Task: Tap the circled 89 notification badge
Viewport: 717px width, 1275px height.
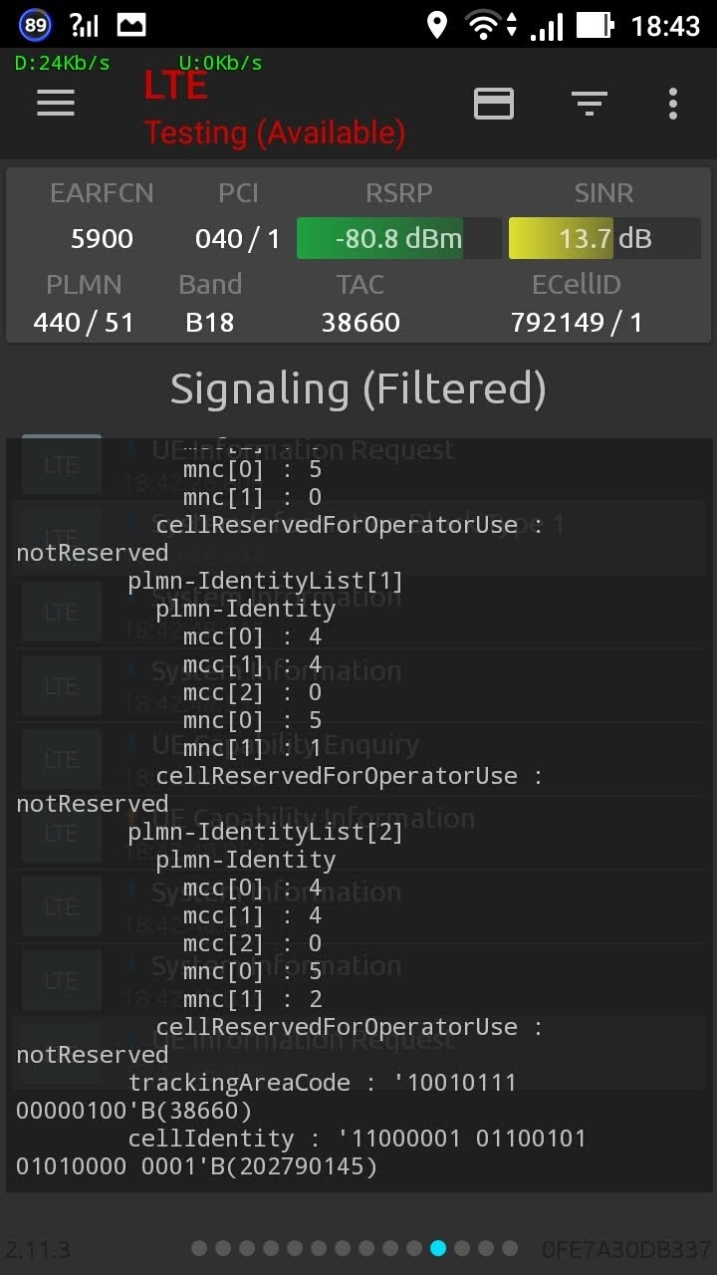Action: [x=35, y=25]
